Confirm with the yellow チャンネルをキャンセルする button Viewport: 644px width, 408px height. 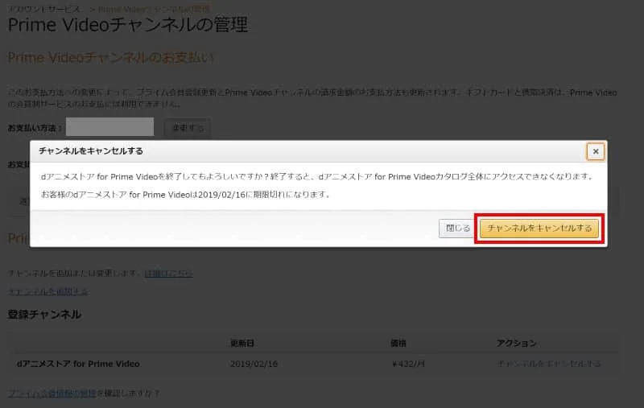[539, 229]
